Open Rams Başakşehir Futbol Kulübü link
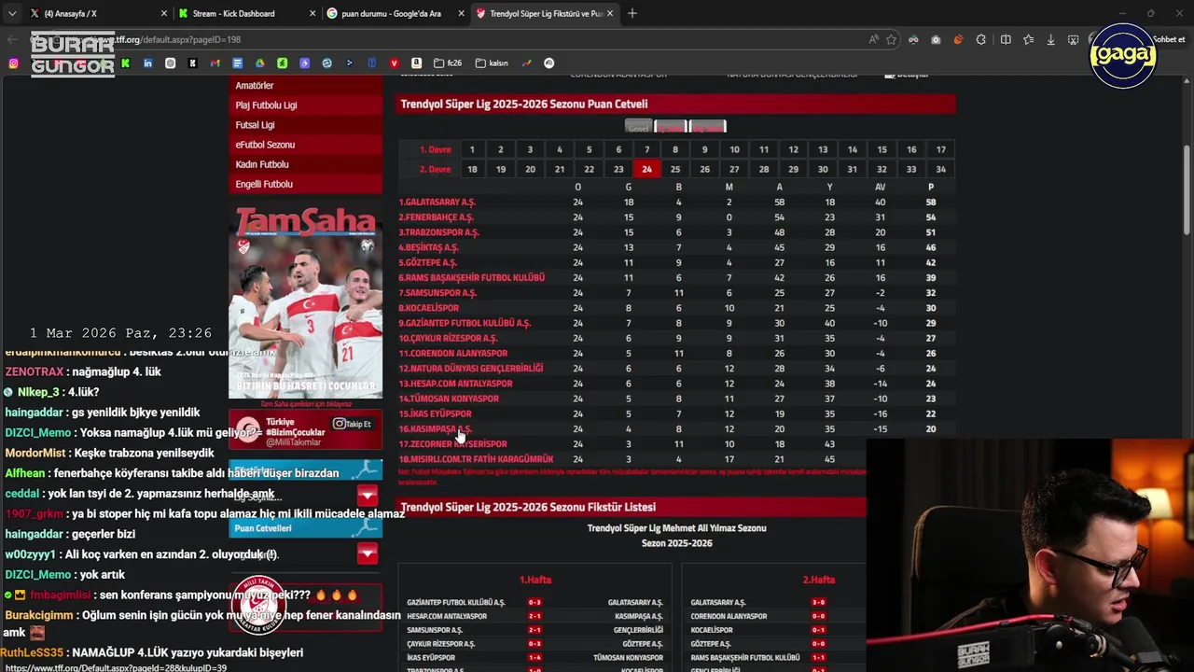The width and height of the screenshot is (1194, 672). pos(471,278)
